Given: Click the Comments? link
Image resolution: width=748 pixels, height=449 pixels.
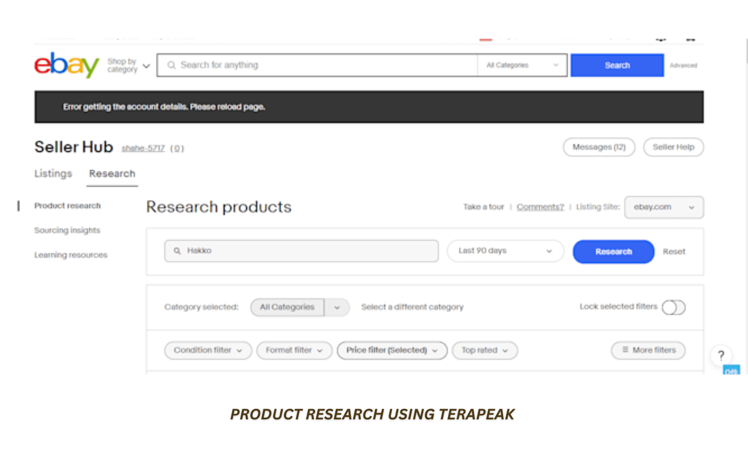Looking at the screenshot, I should click(540, 207).
